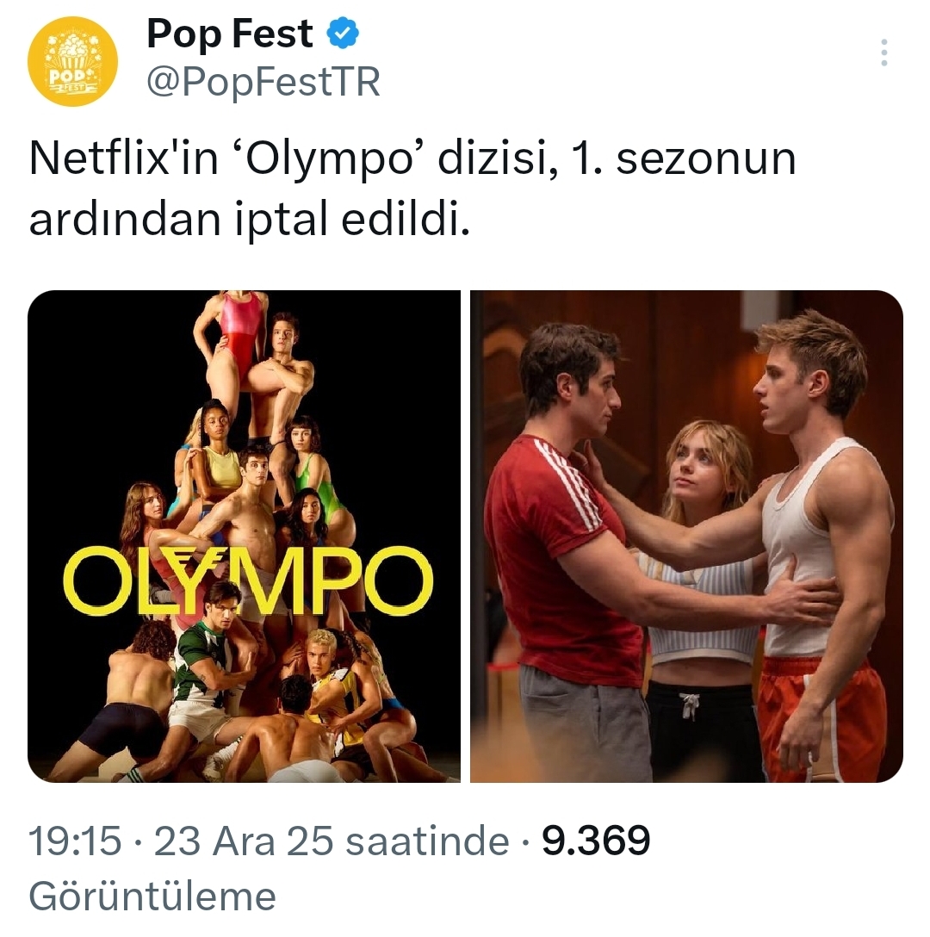
Task: Click the word 'saatinde' in timestamp line
Action: pyautogui.click(x=427, y=841)
